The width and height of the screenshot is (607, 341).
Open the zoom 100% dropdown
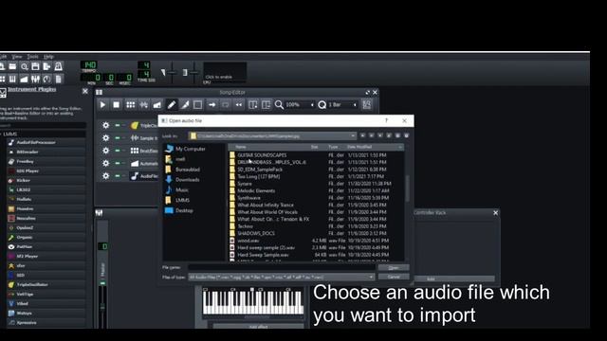pyautogui.click(x=300, y=105)
